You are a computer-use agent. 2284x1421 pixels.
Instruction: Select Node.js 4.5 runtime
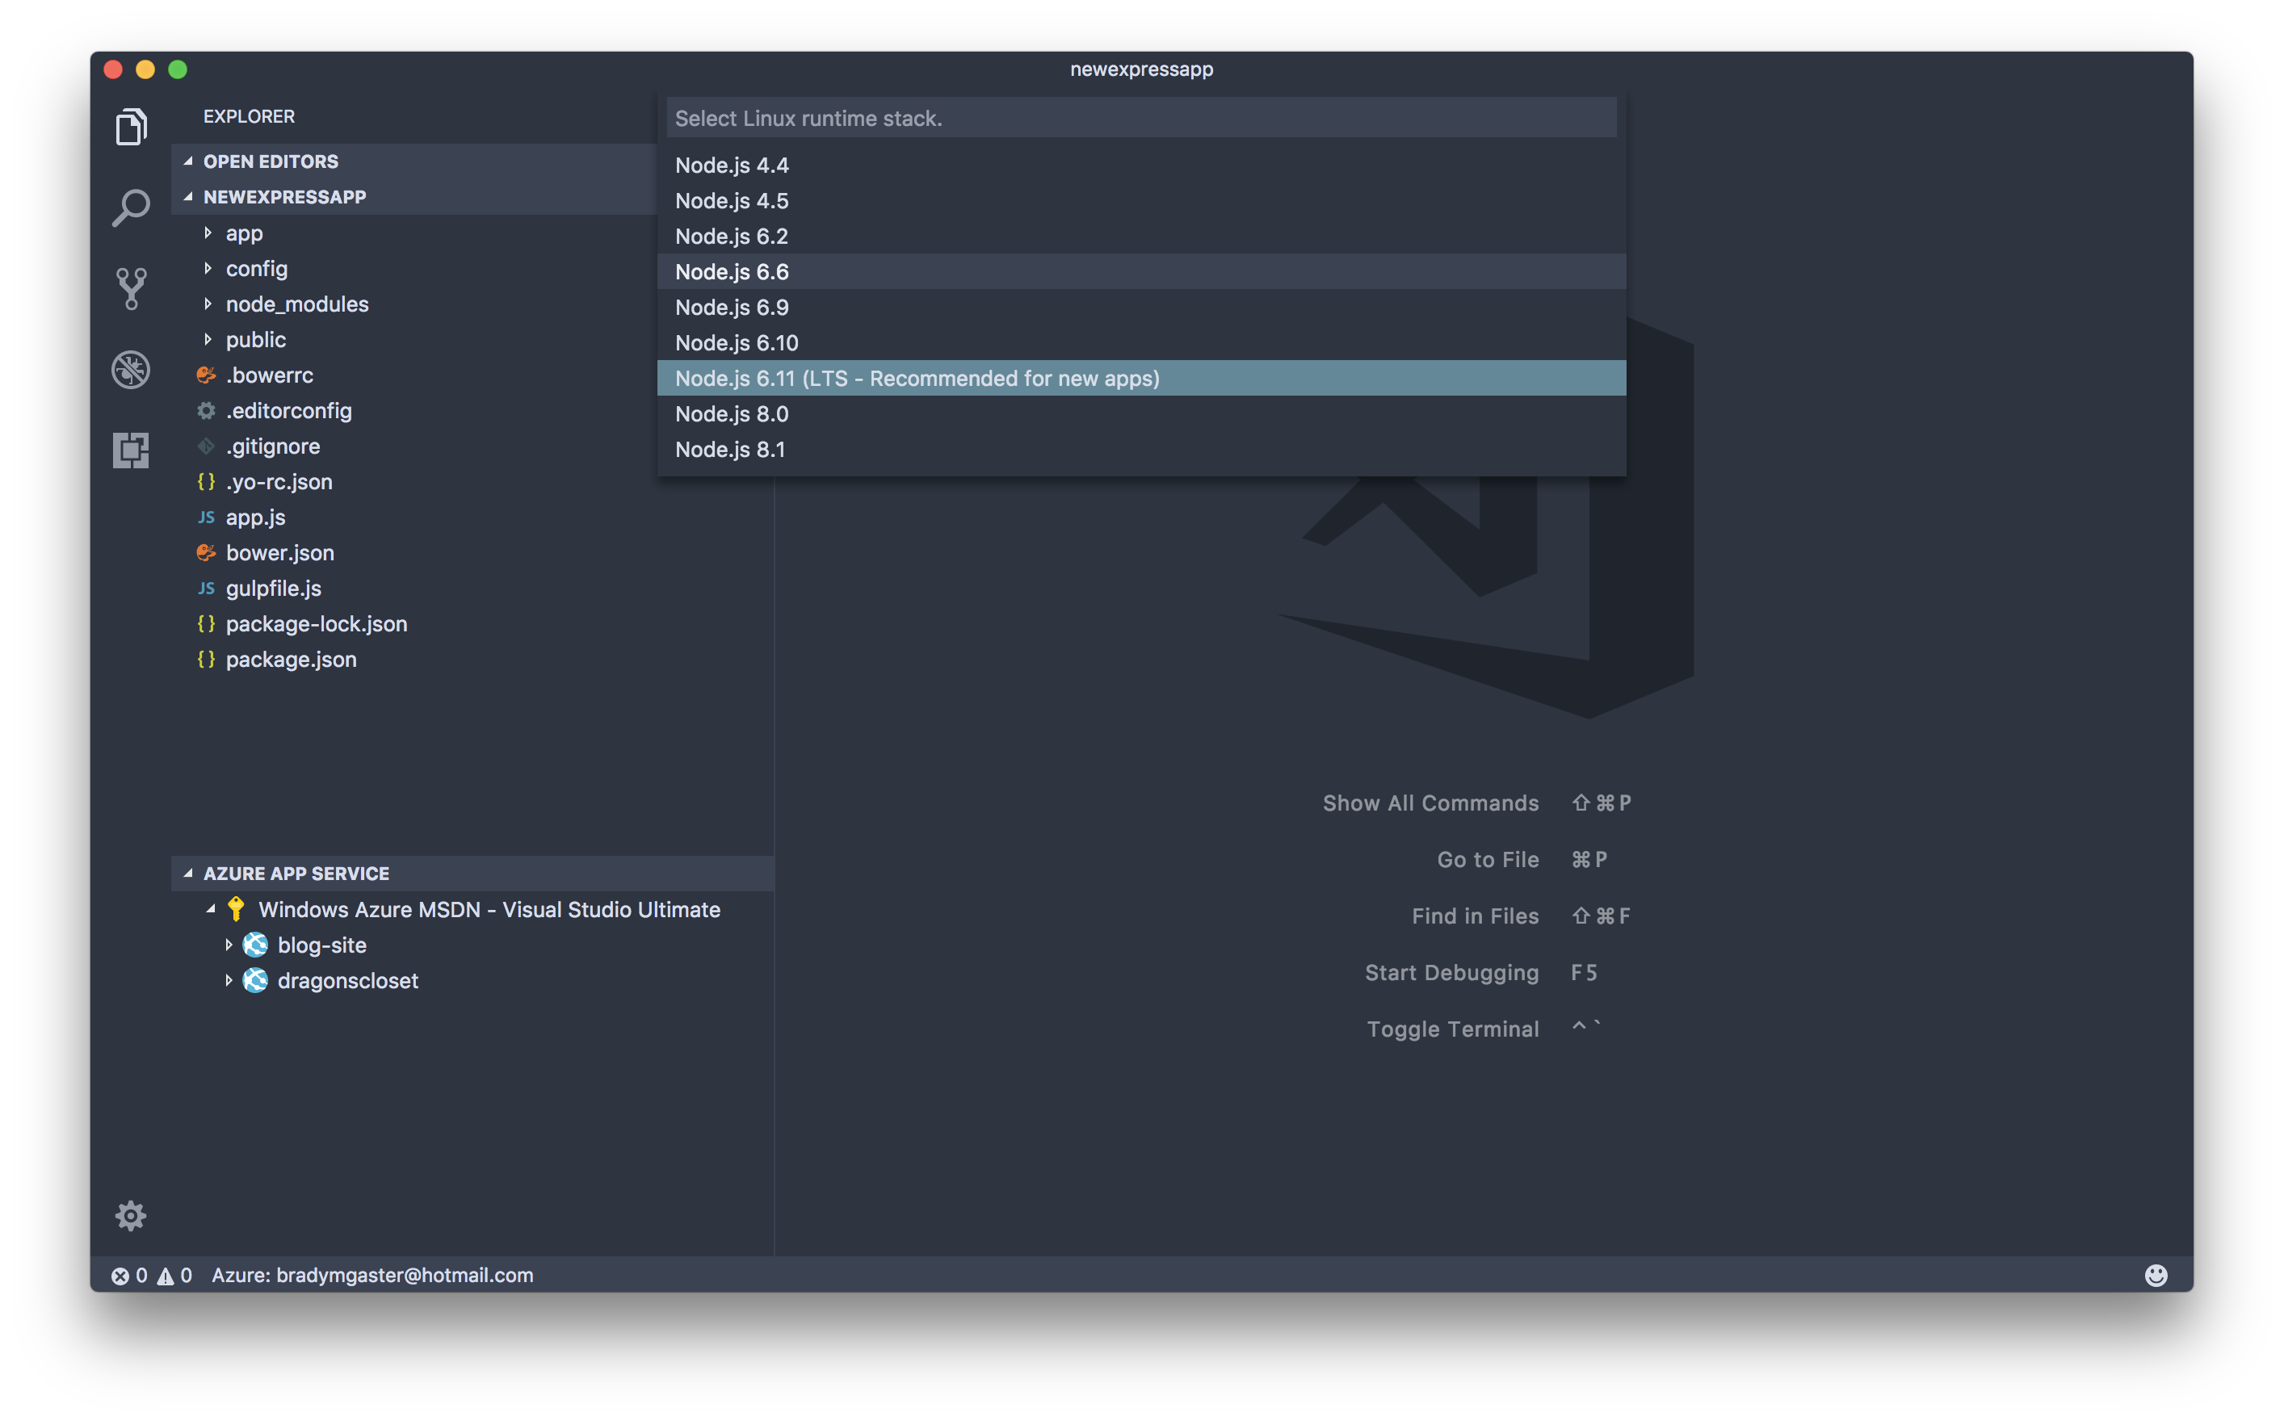(1141, 201)
